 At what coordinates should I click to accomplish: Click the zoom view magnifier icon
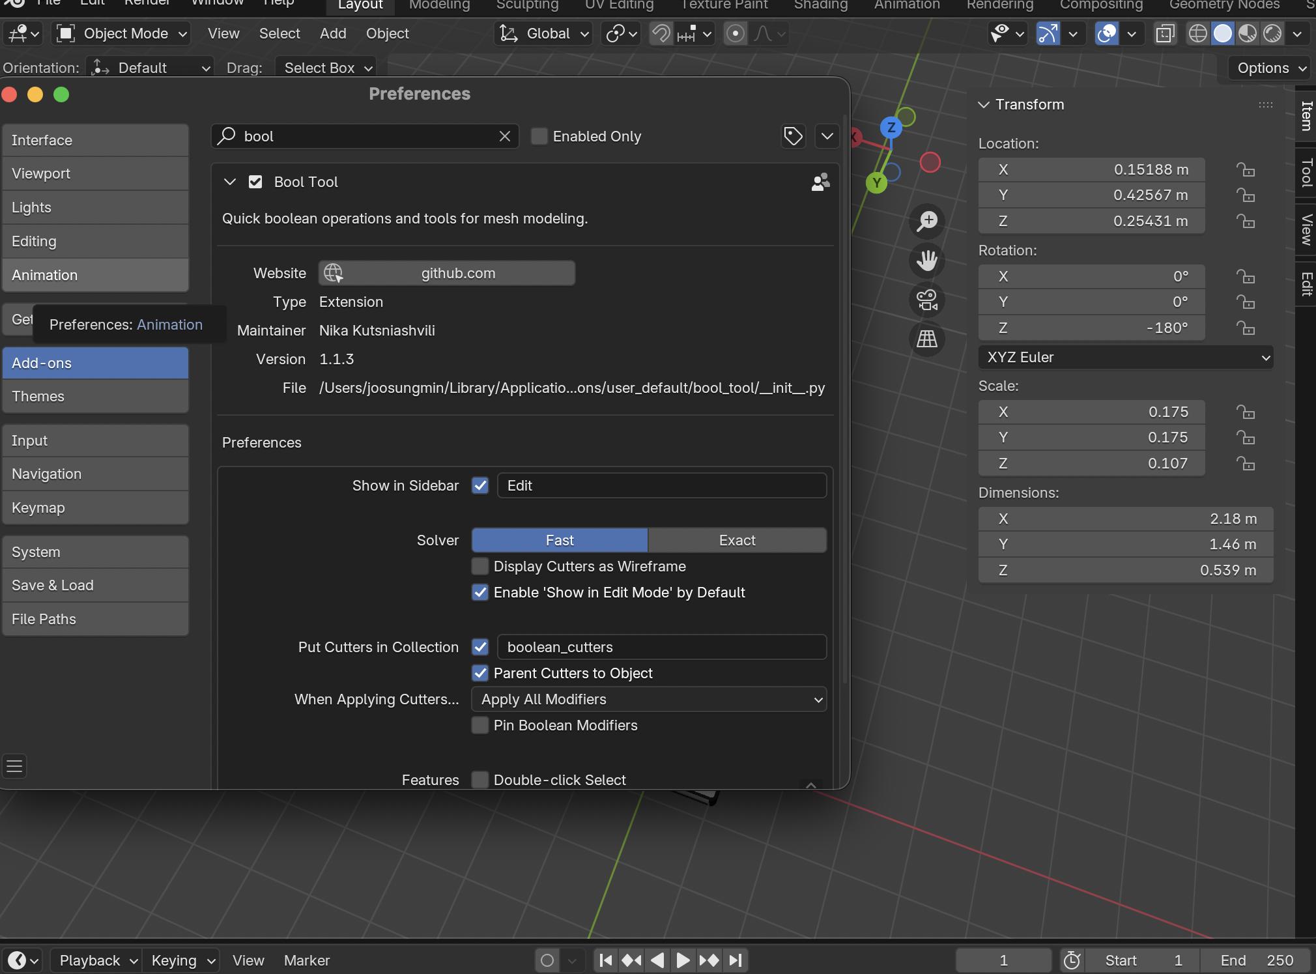(x=927, y=222)
